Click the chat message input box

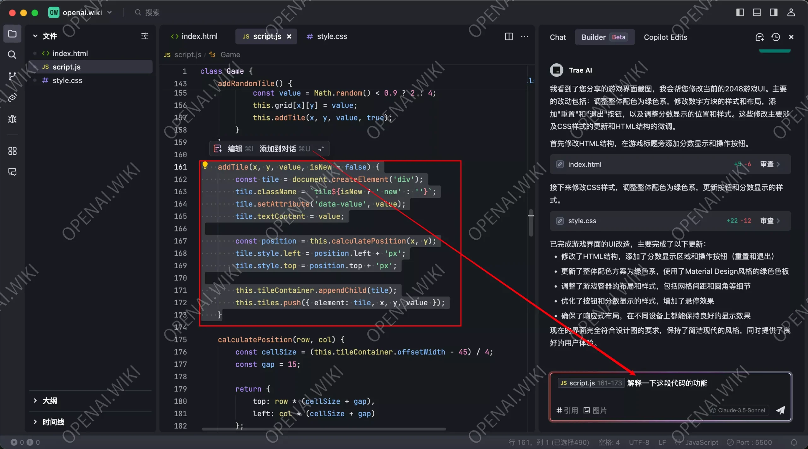click(x=670, y=397)
